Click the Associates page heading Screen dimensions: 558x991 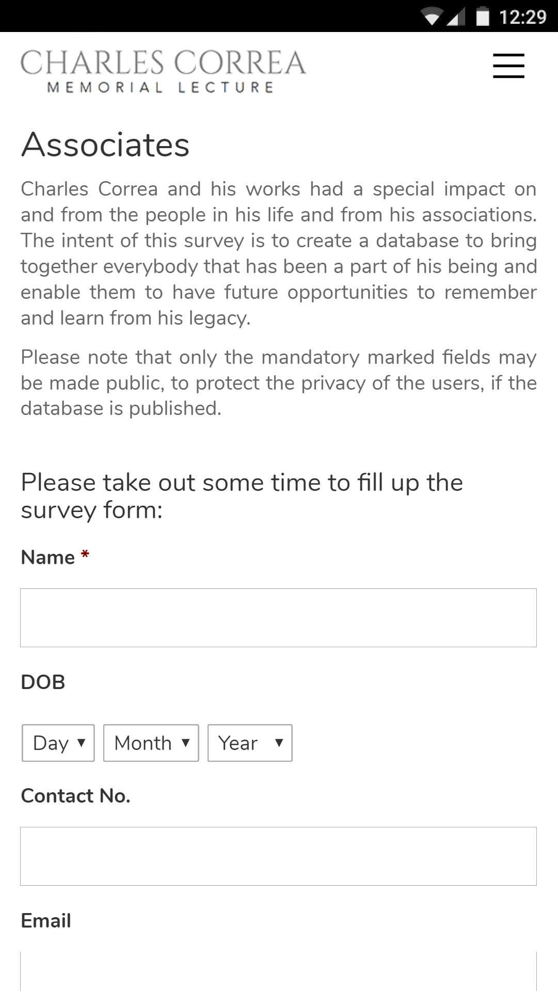pyautogui.click(x=105, y=145)
